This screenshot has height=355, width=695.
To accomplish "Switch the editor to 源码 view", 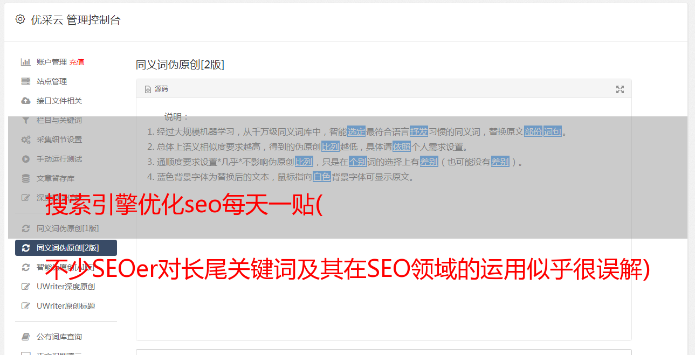I will pos(156,89).
